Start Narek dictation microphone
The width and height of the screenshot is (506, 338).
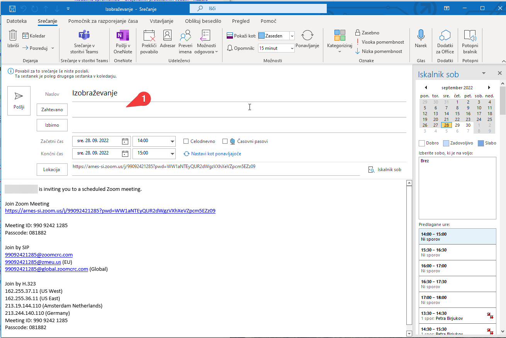421,36
